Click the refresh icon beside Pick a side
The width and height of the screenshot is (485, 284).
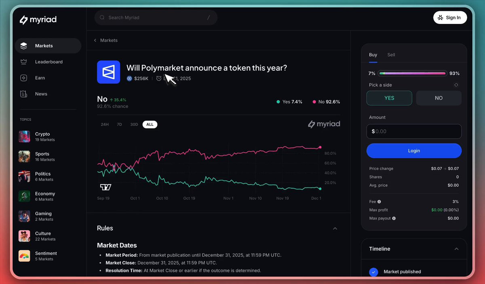click(x=456, y=85)
